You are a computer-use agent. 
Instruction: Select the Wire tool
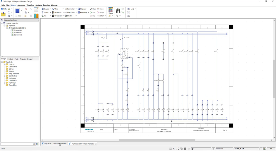pos(55,9)
